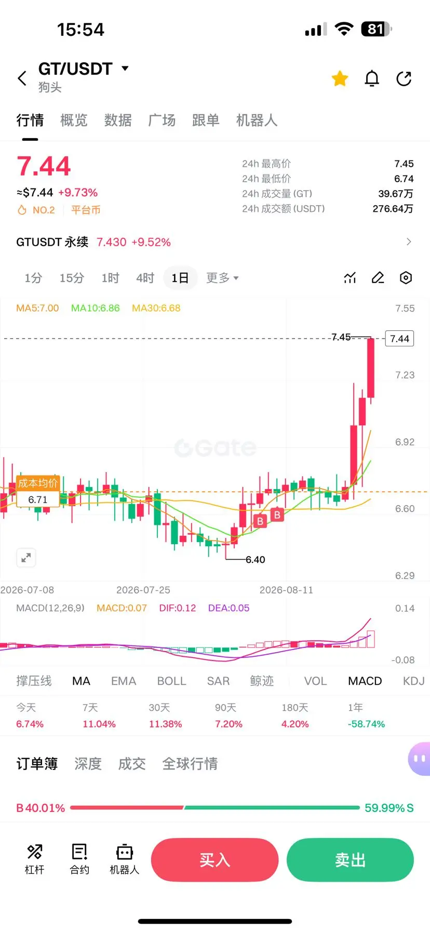Tap the 买入 buy button
Viewport: 430px width, 932px height.
click(x=214, y=860)
